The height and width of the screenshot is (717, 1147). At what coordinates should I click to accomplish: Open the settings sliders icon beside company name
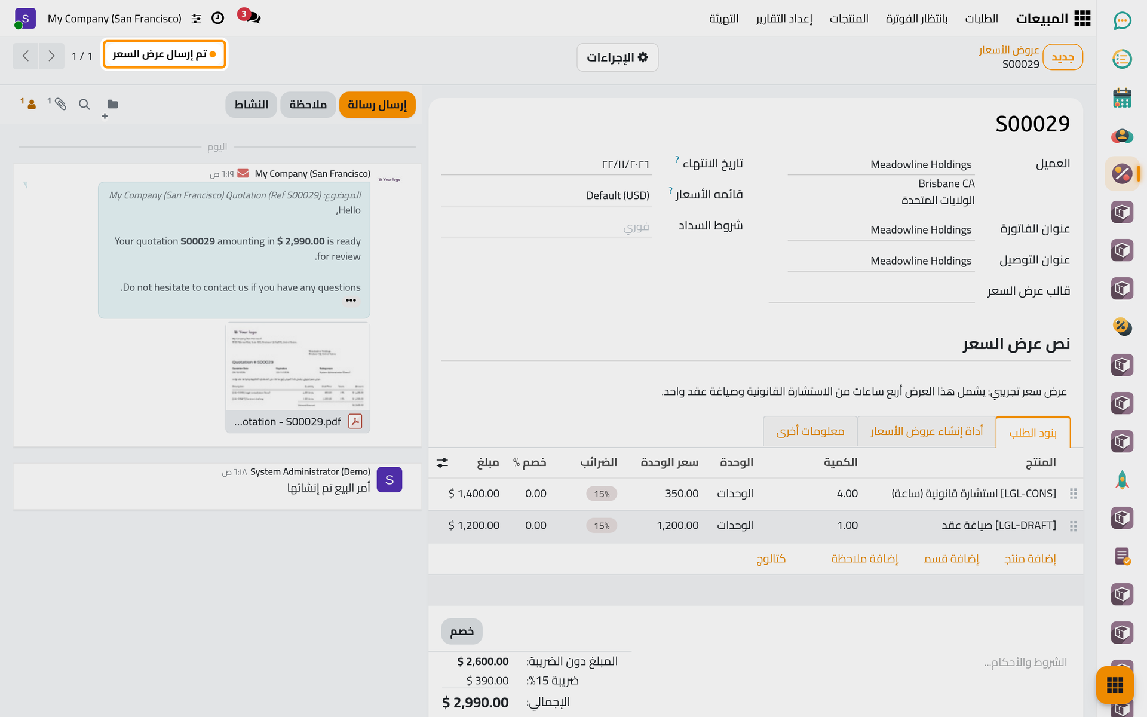pyautogui.click(x=197, y=19)
